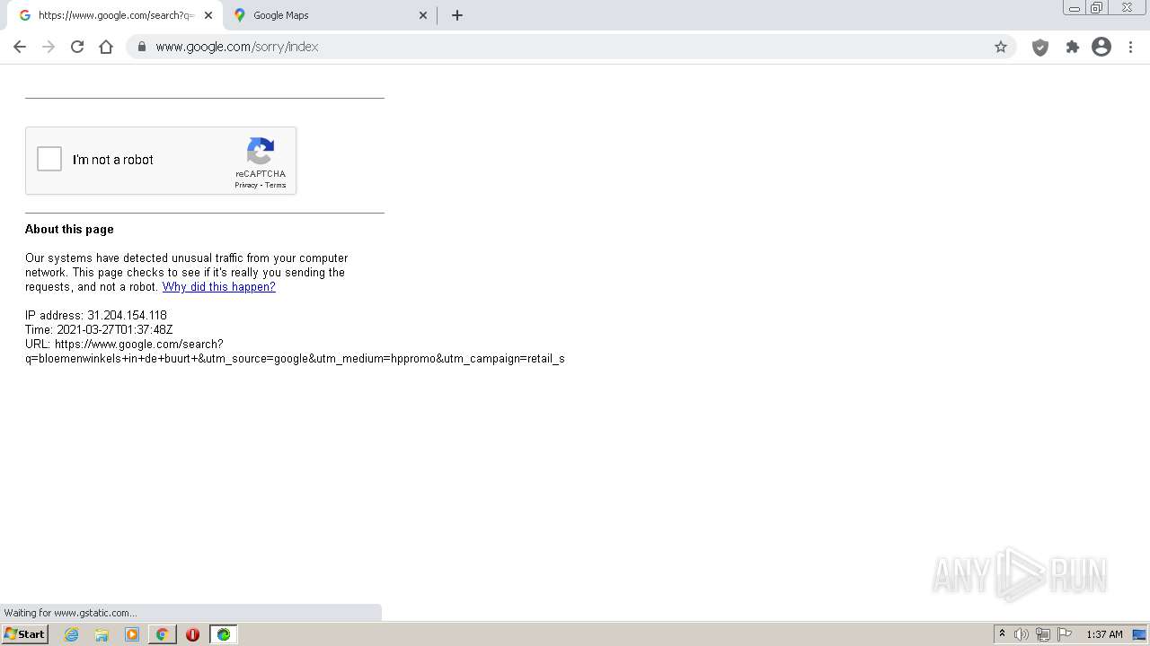Open the browser home page

tap(106, 47)
